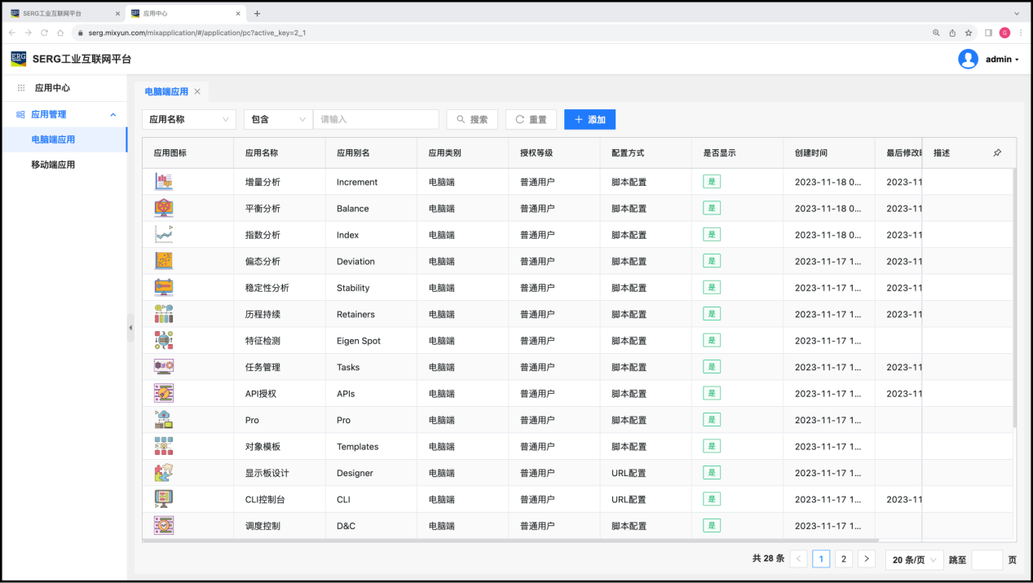The width and height of the screenshot is (1033, 583).
Task: Click 是 display tag for 增量分析 row
Action: [x=711, y=182]
